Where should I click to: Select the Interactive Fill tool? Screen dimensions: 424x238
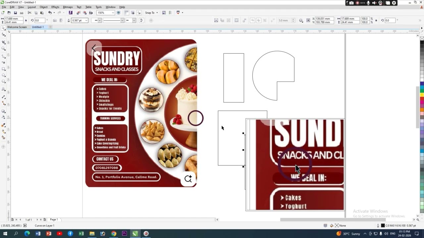click(x=4, y=131)
